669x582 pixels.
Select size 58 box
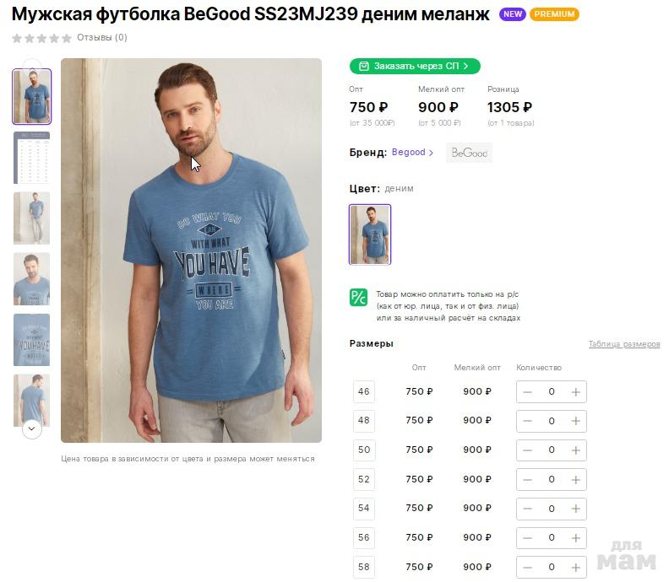coord(364,567)
